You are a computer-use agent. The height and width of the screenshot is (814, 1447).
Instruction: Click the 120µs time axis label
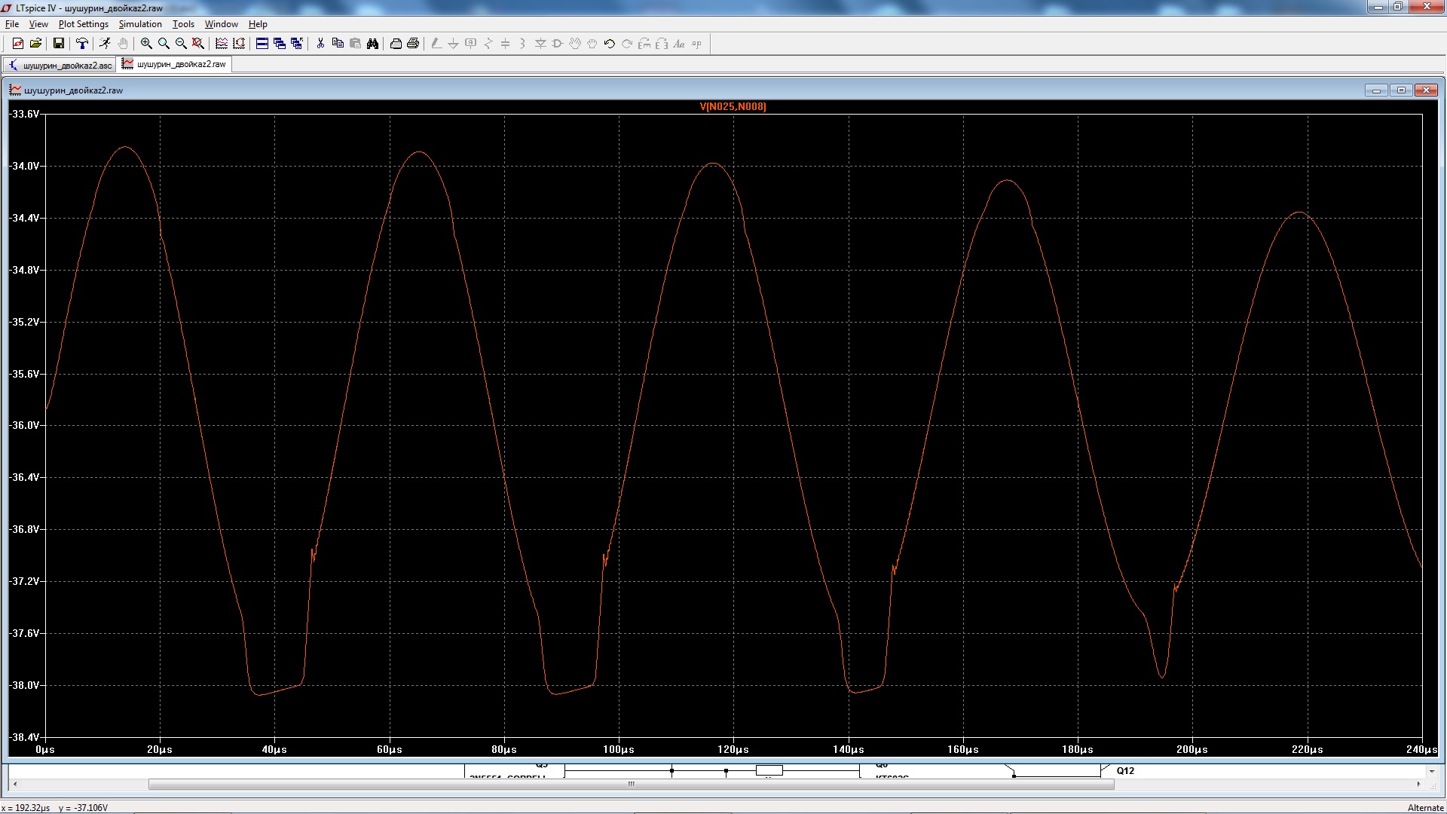733,750
